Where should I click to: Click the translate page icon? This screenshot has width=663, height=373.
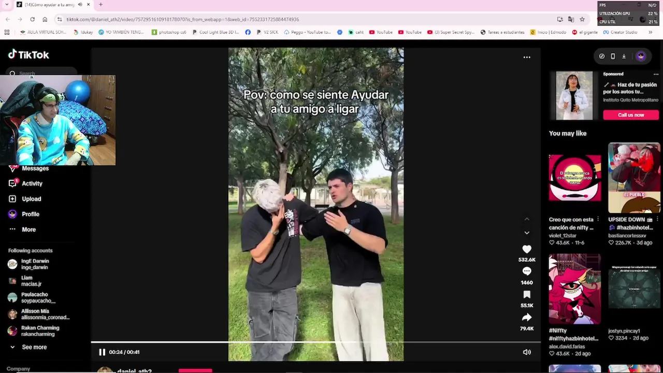coord(571,19)
